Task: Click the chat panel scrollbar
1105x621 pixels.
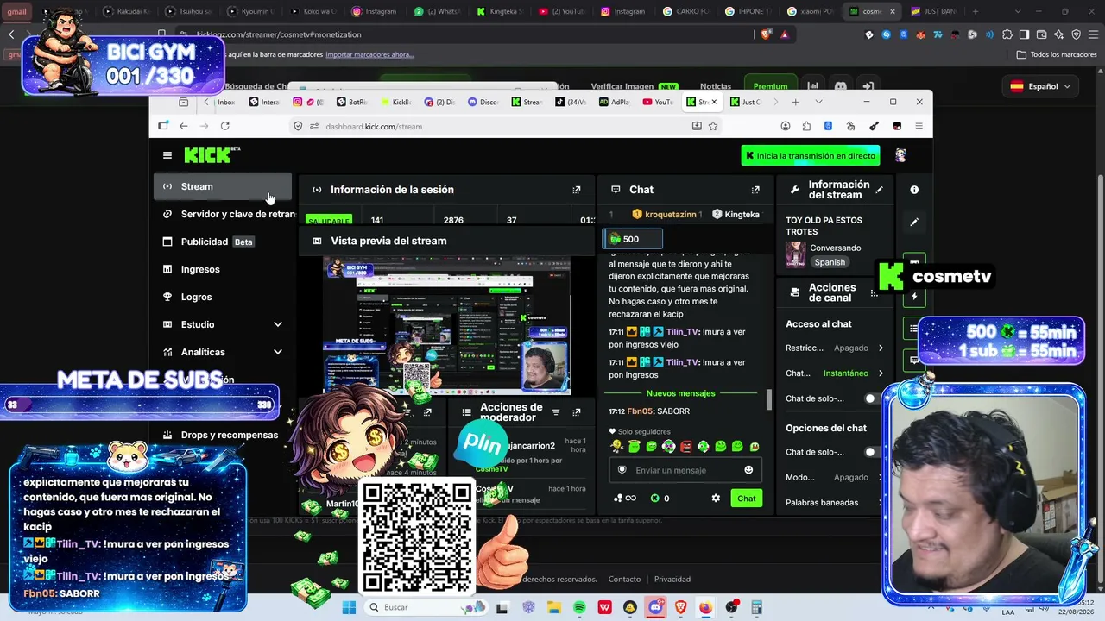Action: pos(769,399)
